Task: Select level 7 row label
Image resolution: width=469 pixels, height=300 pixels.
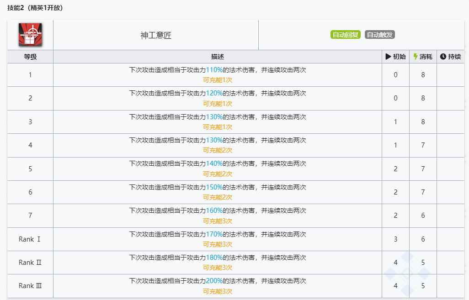Action: tap(30, 215)
